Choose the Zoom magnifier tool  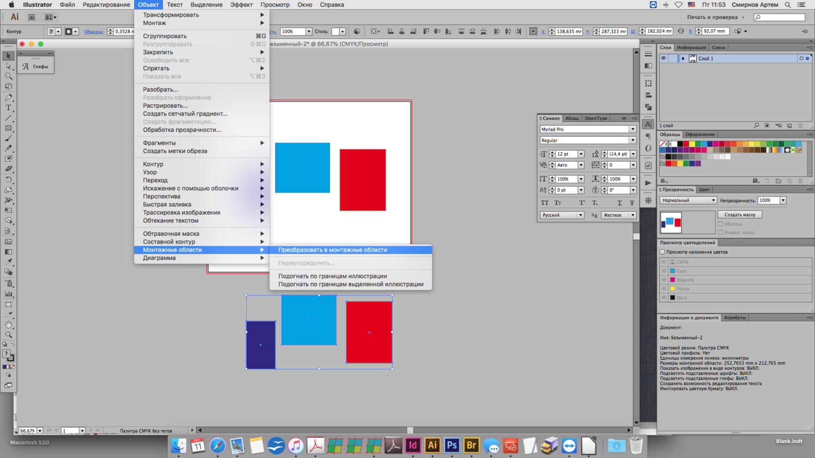click(9, 335)
